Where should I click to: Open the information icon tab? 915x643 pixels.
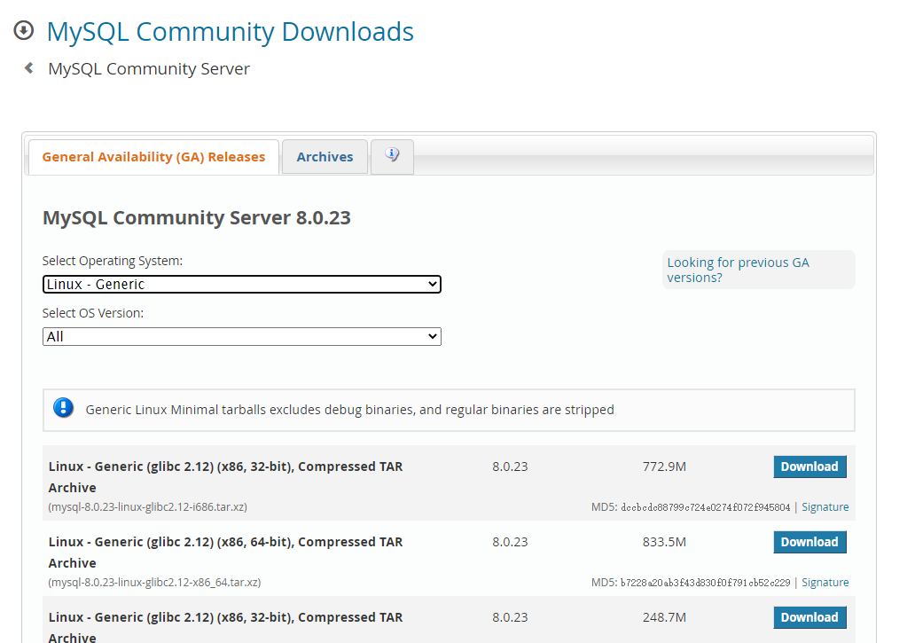point(392,156)
